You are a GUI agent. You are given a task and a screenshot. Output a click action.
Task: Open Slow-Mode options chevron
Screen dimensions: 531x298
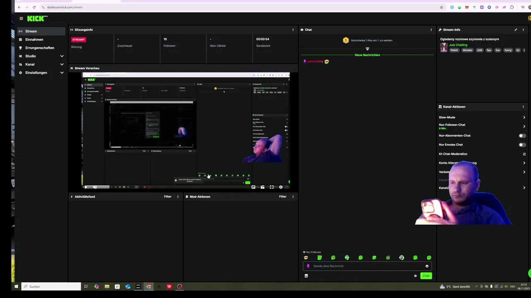(524, 118)
